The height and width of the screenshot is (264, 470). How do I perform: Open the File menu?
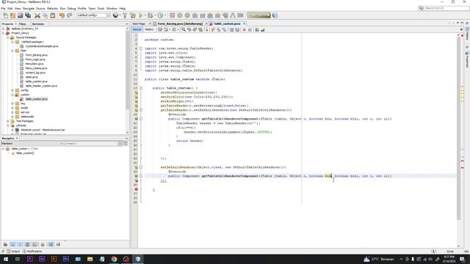tap(3, 8)
